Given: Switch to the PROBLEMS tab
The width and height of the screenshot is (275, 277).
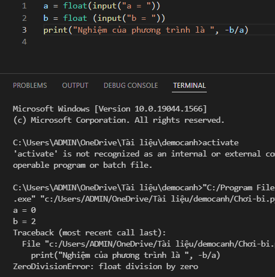Looking at the screenshot, I should click(x=30, y=86).
